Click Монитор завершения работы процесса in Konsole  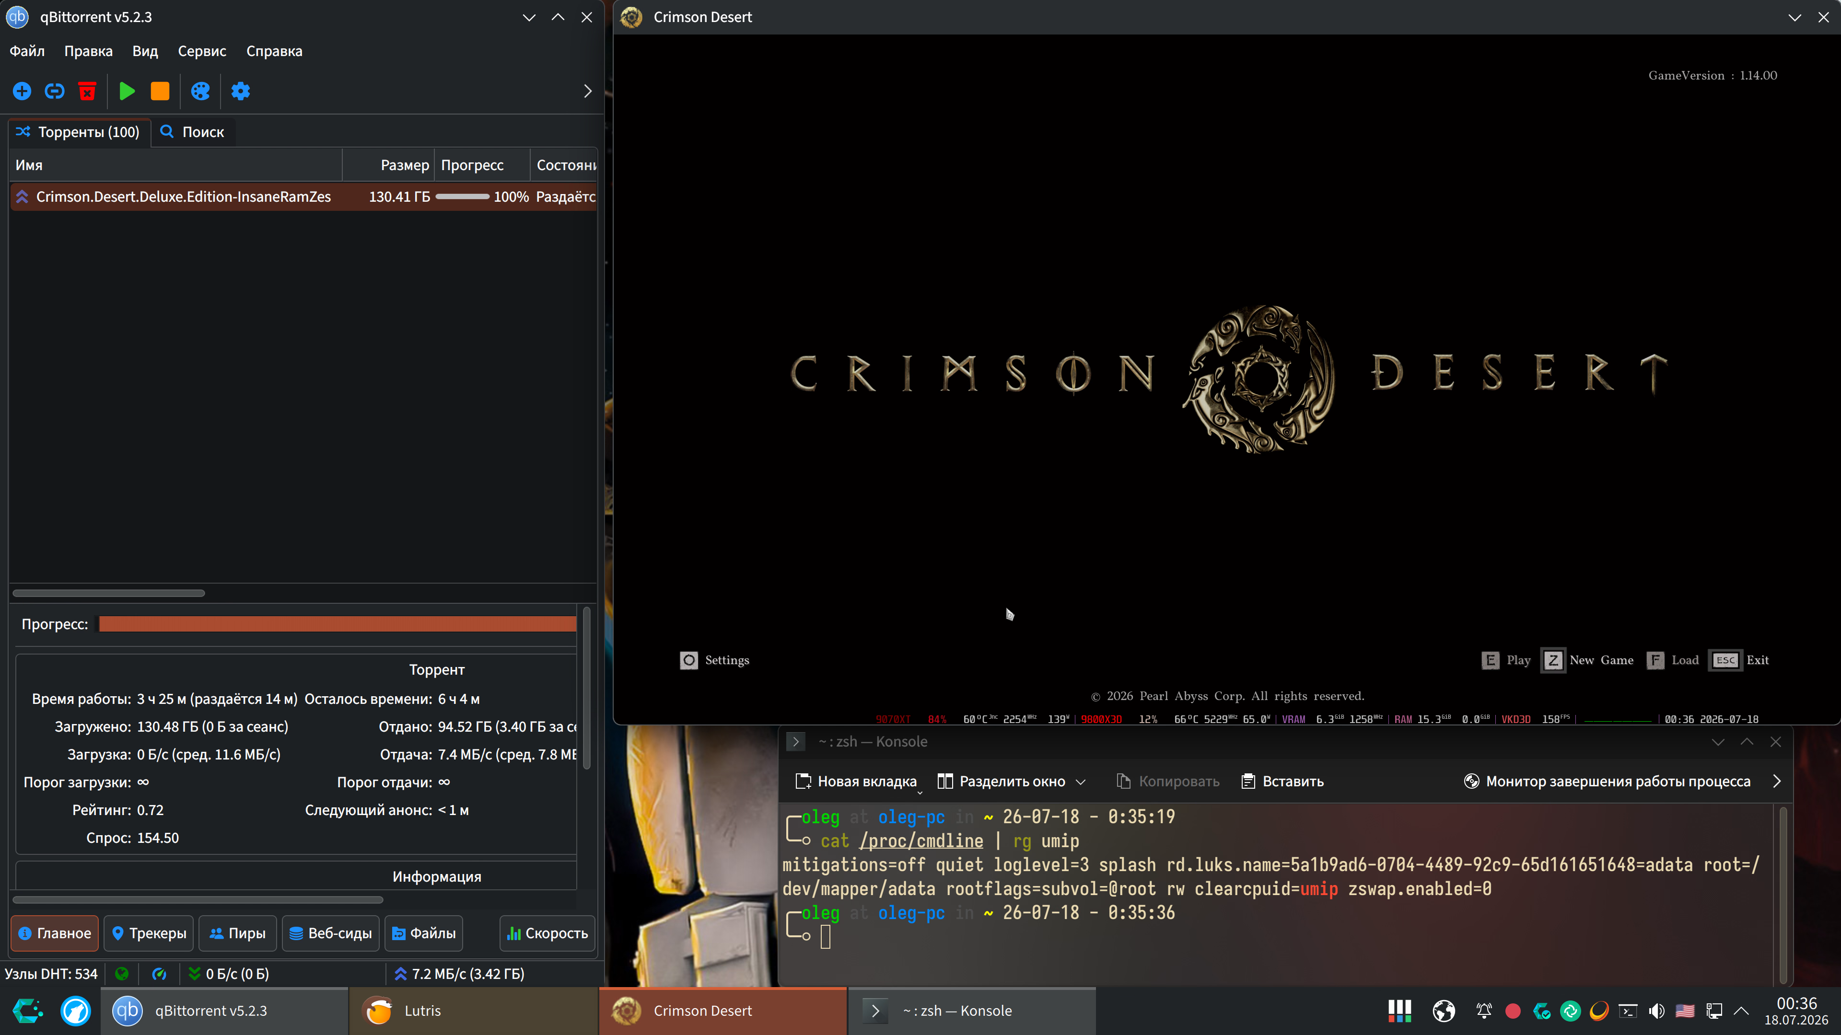1608,782
